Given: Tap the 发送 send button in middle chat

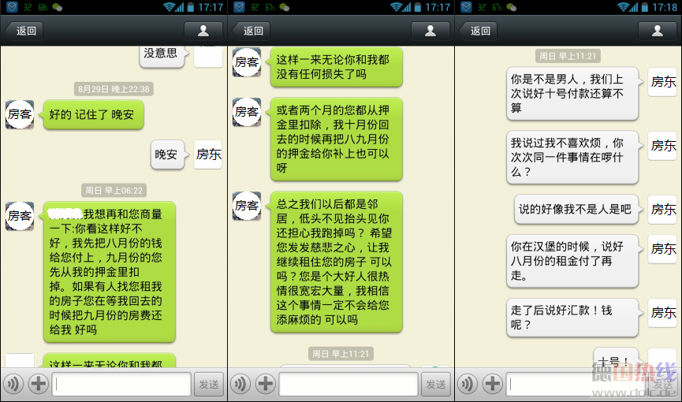Looking at the screenshot, I should click(x=436, y=384).
